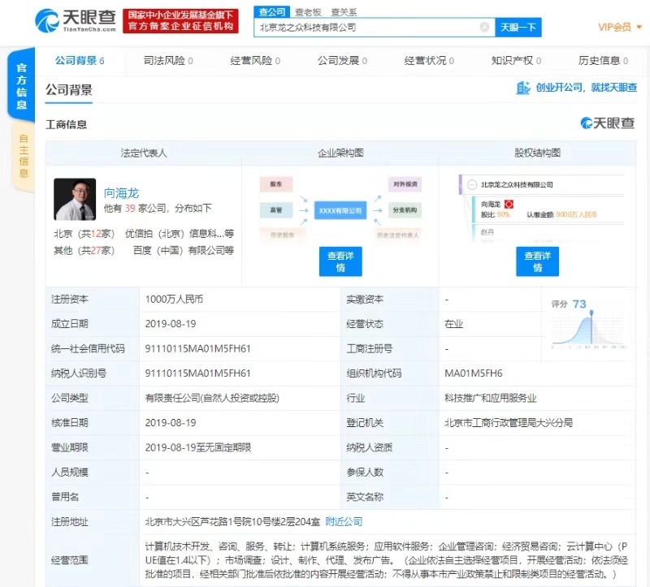The height and width of the screenshot is (587, 650).
Task: Click 百度（中国）有限公司等 text
Action: click(184, 250)
